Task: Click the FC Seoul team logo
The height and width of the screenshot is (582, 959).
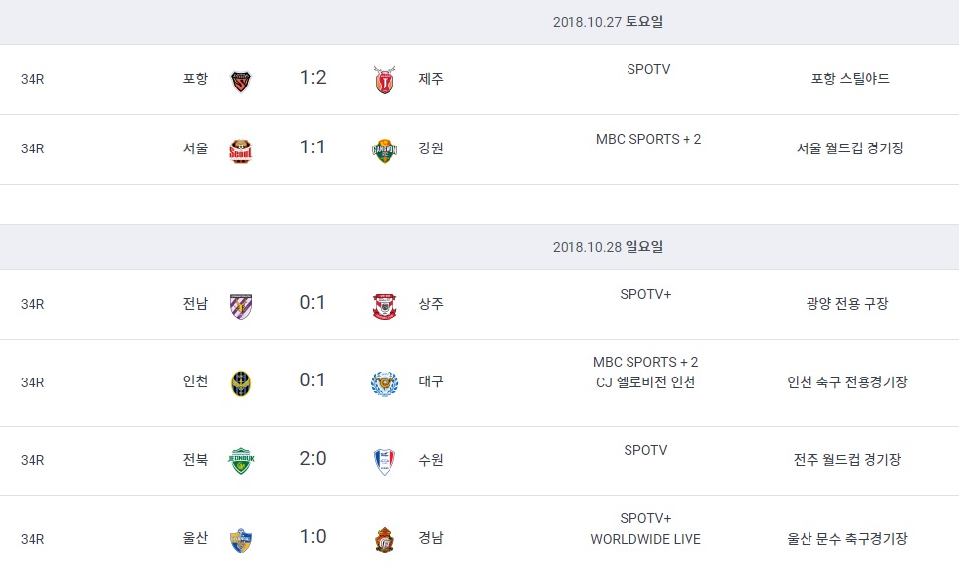Action: tap(241, 150)
